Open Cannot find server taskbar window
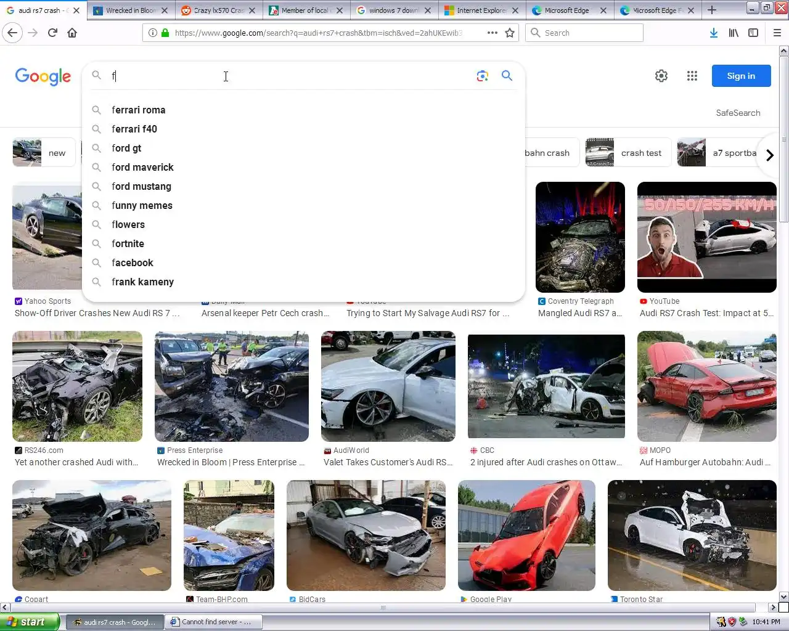 click(215, 622)
